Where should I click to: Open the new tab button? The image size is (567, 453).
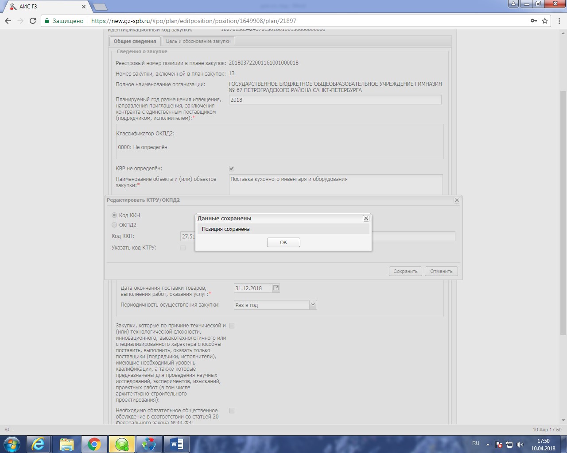coord(100,7)
